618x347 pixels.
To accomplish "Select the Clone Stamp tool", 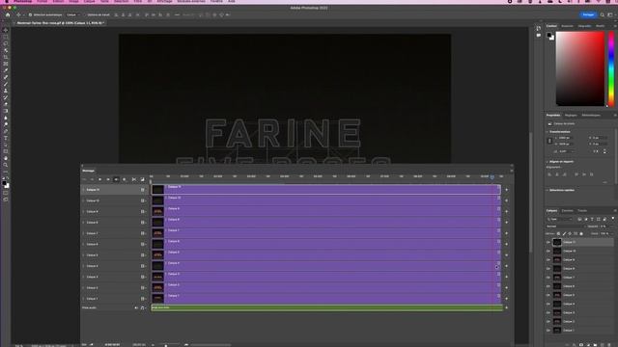I will point(6,91).
